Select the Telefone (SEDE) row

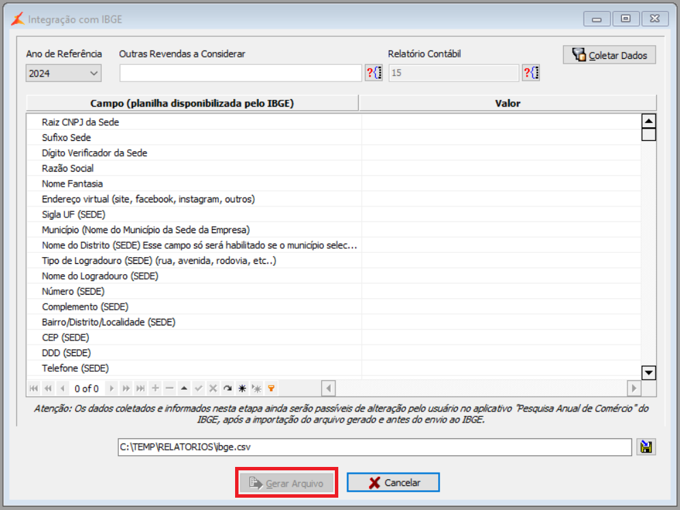point(334,368)
